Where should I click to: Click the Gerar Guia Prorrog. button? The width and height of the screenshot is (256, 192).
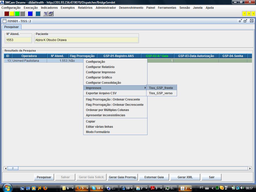pos(122,177)
